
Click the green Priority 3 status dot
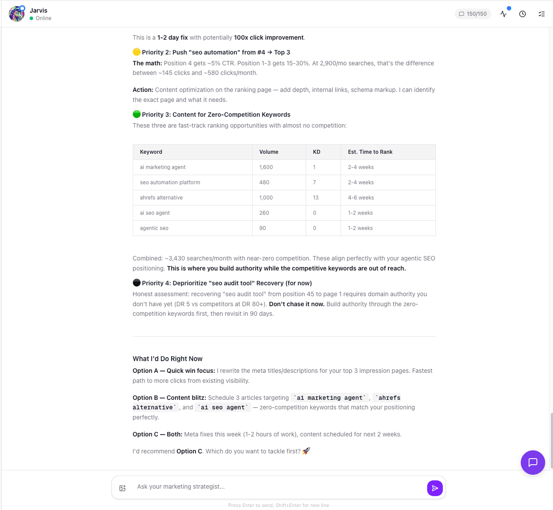(137, 114)
